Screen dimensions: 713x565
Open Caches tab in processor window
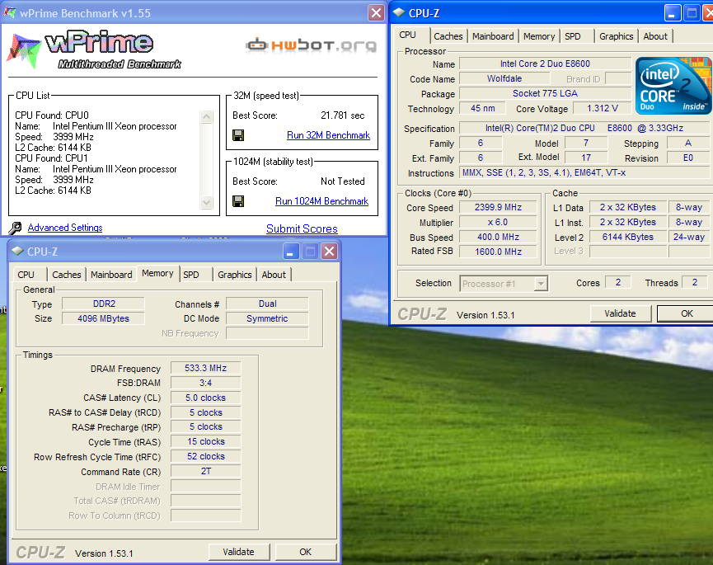click(x=448, y=36)
